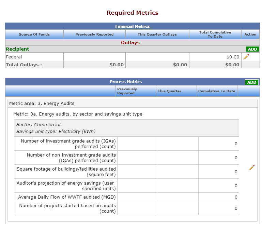Click the Cumulative To Date header in Process Metrics
This screenshot has height=230, width=263.
217,91
